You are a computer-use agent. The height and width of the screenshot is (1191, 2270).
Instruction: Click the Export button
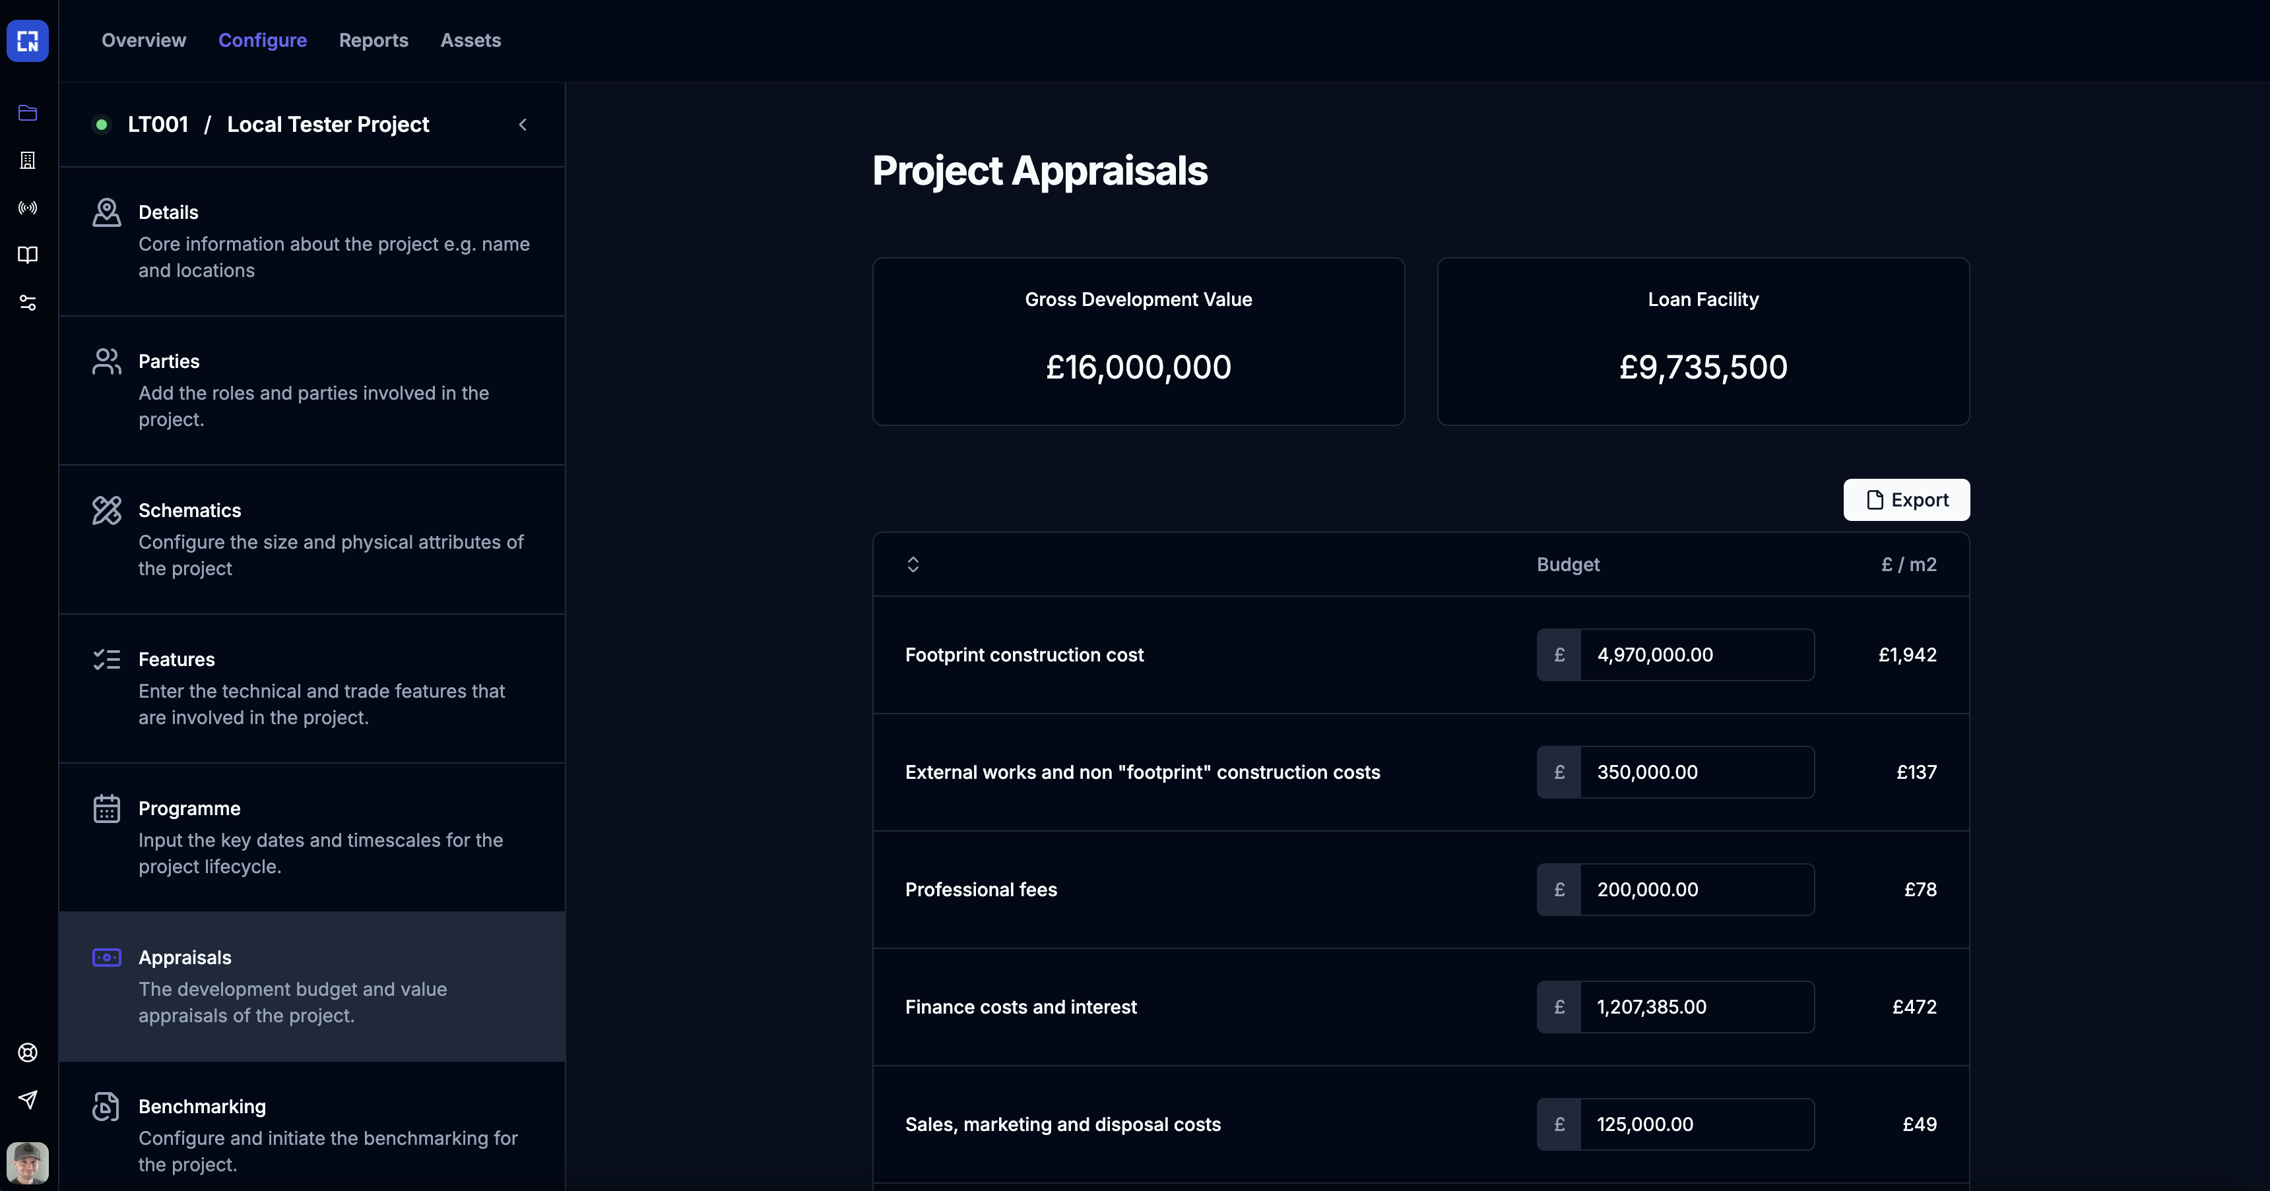pos(1906,501)
